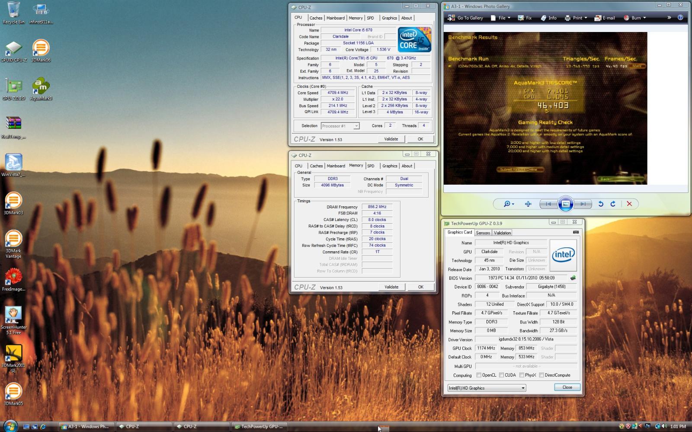Viewport: 692px width, 432px height.
Task: Toggle the DirectCompute checkbox in GPU-Z
Action: pos(541,375)
